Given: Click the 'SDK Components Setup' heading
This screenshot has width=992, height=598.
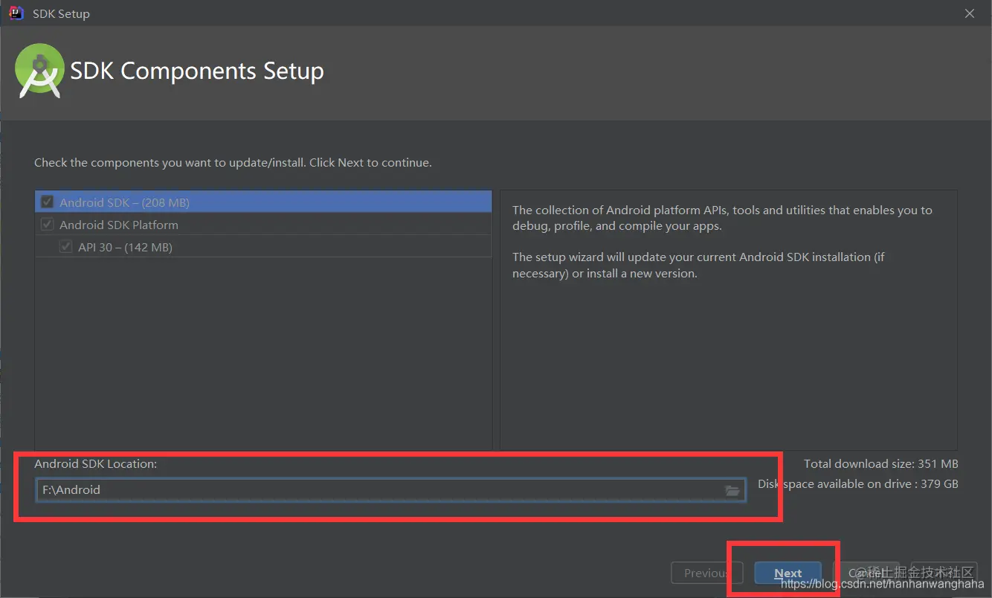Looking at the screenshot, I should pyautogui.click(x=197, y=71).
